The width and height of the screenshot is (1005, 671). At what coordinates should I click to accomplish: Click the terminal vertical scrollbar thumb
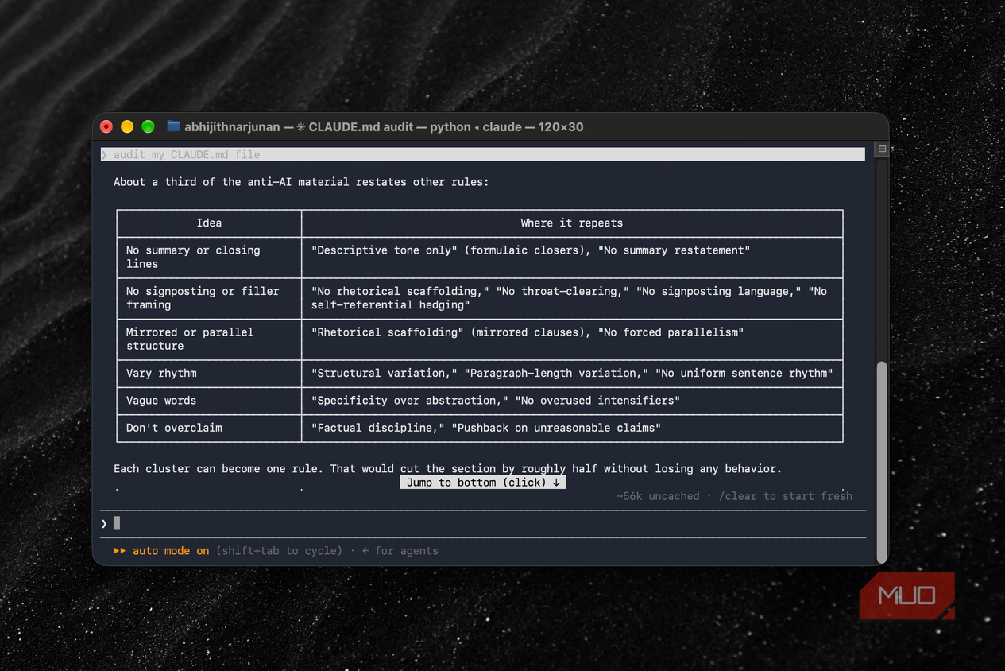[x=881, y=461]
